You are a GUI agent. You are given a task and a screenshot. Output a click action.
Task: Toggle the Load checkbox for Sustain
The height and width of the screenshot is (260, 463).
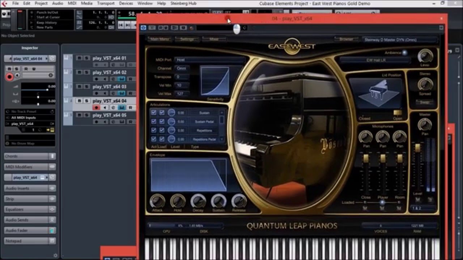tap(162, 113)
